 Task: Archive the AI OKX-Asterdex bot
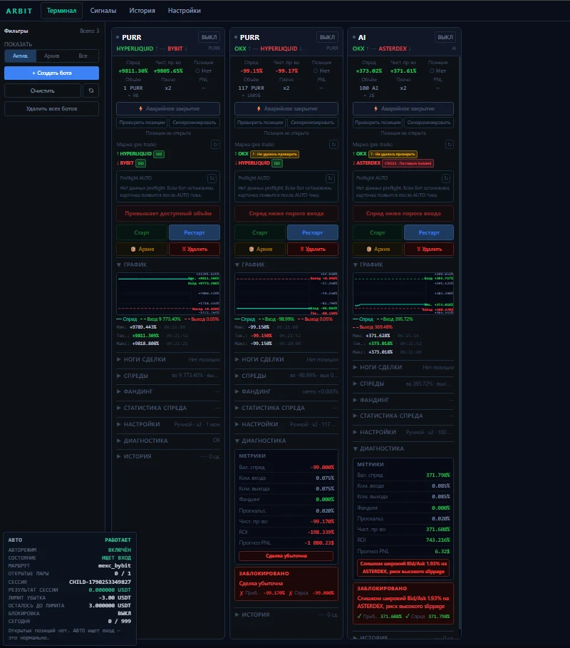(x=378, y=250)
